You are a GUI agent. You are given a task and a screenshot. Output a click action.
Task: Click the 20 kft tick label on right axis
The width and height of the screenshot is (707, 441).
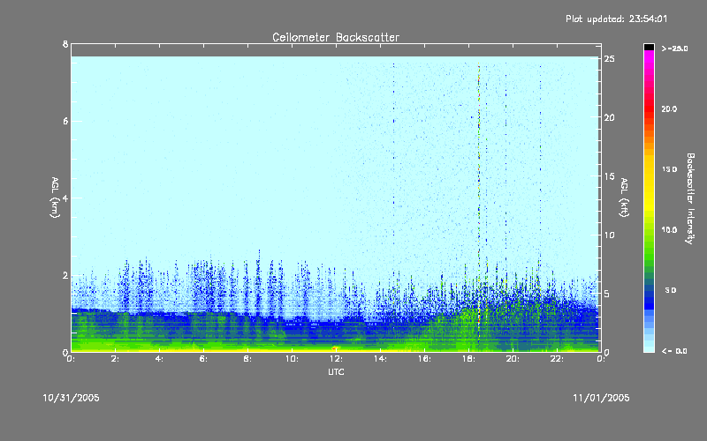pyautogui.click(x=610, y=117)
